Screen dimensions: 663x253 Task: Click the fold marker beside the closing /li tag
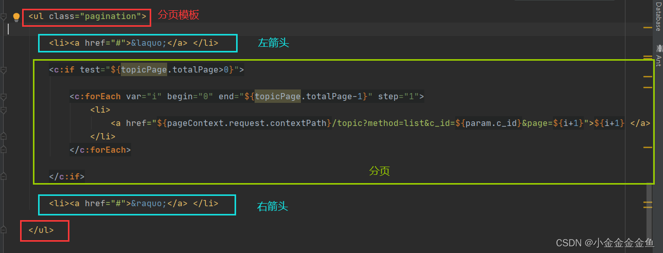tap(4, 137)
